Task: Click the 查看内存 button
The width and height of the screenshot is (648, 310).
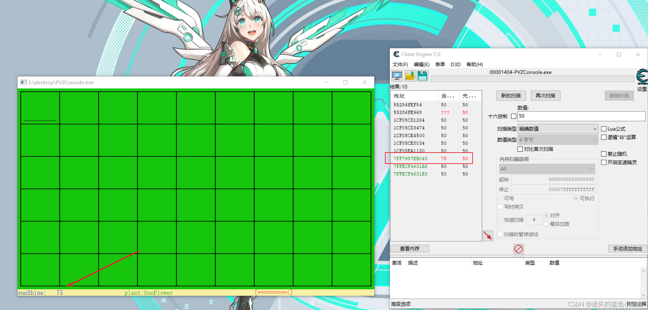Action: click(410, 248)
